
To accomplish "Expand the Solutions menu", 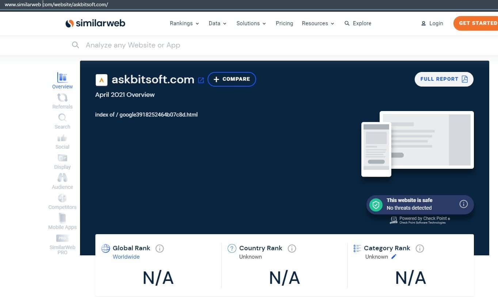I will [251, 23].
